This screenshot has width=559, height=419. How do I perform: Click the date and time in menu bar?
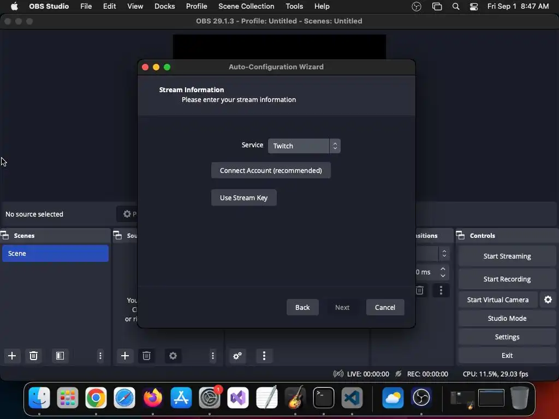click(x=518, y=7)
